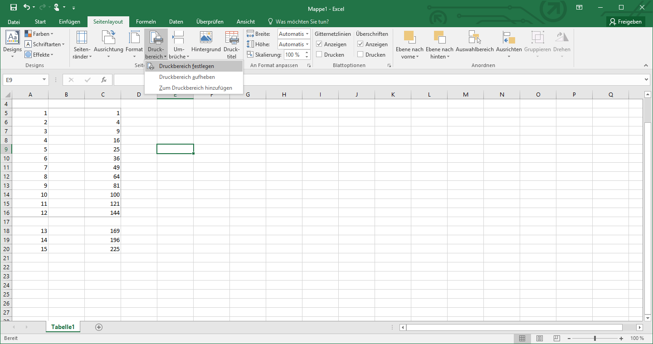Add a new sheet with plus icon
The image size is (653, 344).
(x=99, y=327)
